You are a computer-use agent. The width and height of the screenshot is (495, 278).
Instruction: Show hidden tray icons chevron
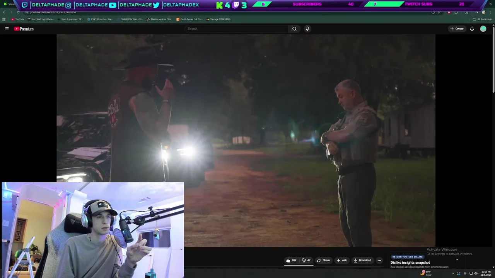tap(452, 273)
